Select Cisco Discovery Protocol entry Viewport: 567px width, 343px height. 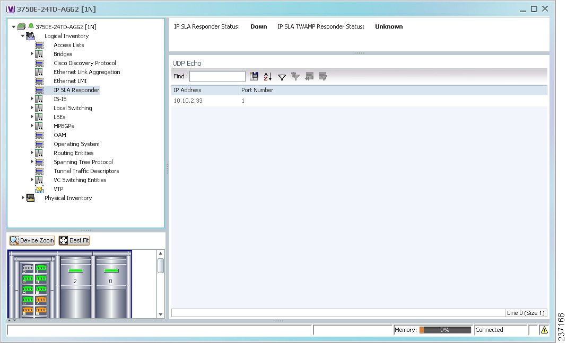pyautogui.click(x=85, y=63)
